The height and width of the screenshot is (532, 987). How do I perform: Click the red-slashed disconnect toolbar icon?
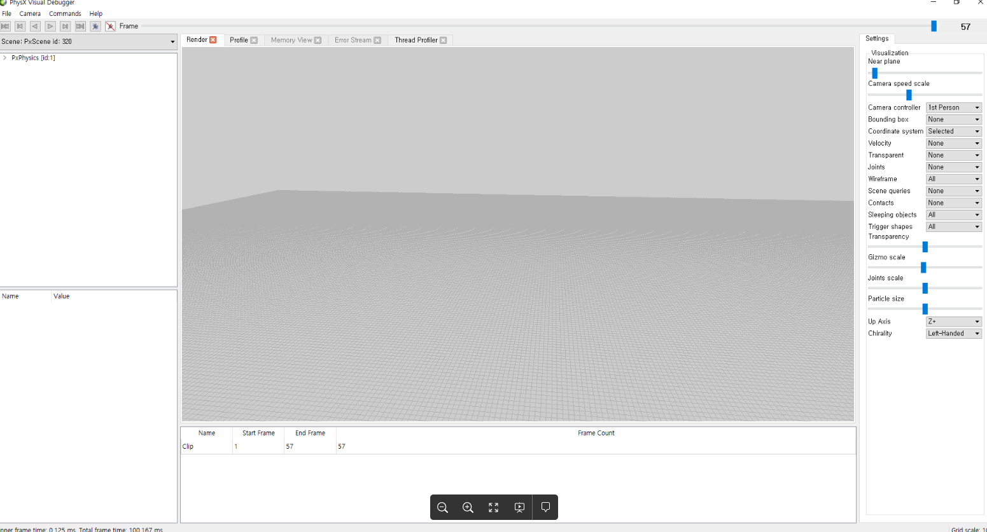click(x=110, y=26)
